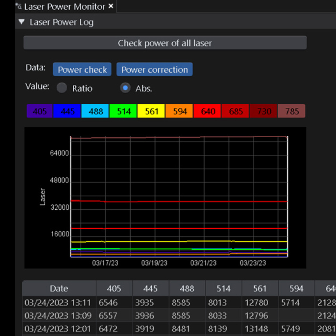336x336 pixels.
Task: Select the 03/24/2023 13:11 table row
Action: click(x=58, y=302)
